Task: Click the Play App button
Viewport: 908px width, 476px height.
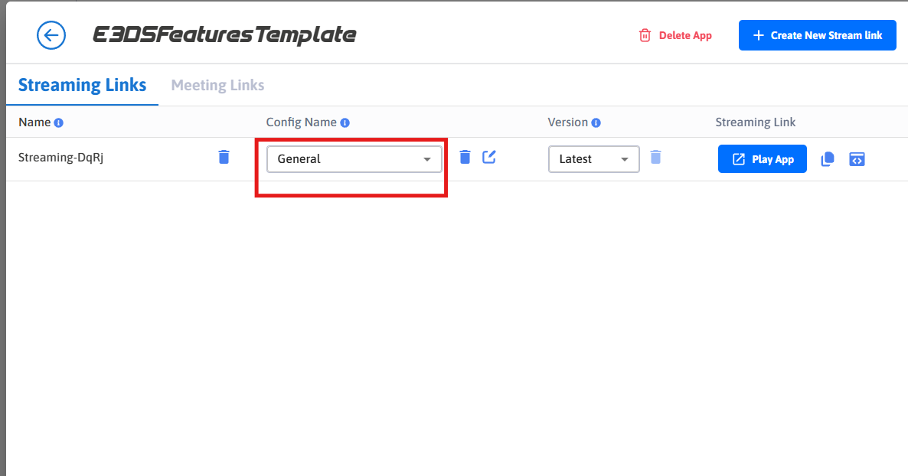Action: tap(762, 158)
